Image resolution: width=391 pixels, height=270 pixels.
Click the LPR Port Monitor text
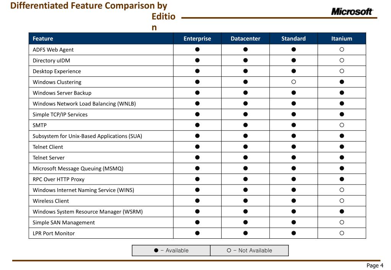[54, 233]
